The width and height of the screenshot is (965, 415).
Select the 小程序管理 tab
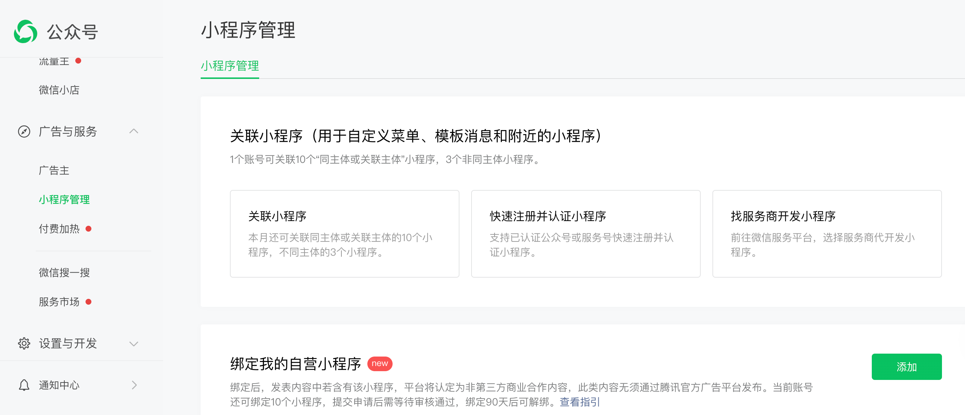pyautogui.click(x=230, y=66)
